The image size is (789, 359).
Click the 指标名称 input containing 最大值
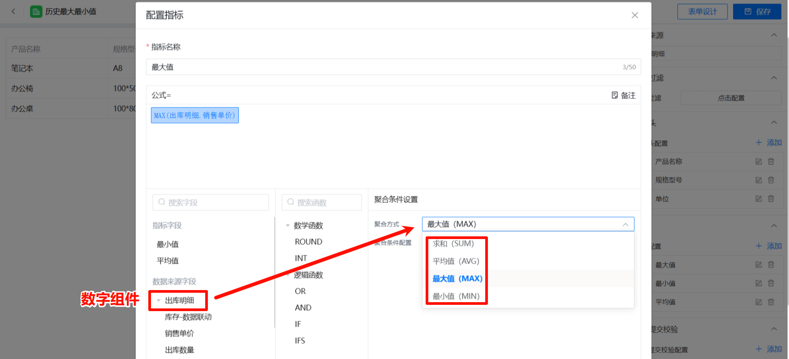(385, 67)
